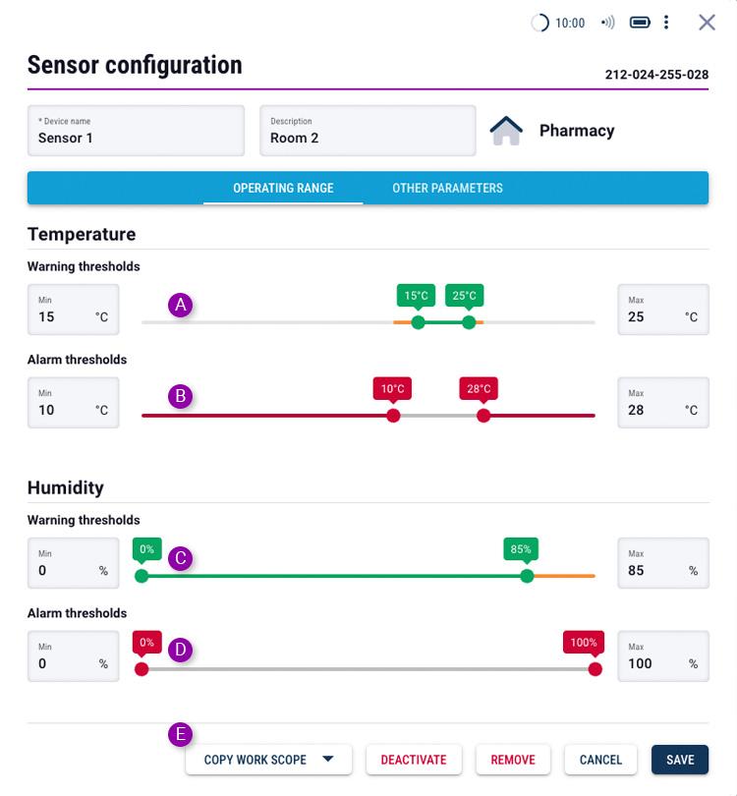Click the 15°C temperature warning slider handle

pos(418,322)
